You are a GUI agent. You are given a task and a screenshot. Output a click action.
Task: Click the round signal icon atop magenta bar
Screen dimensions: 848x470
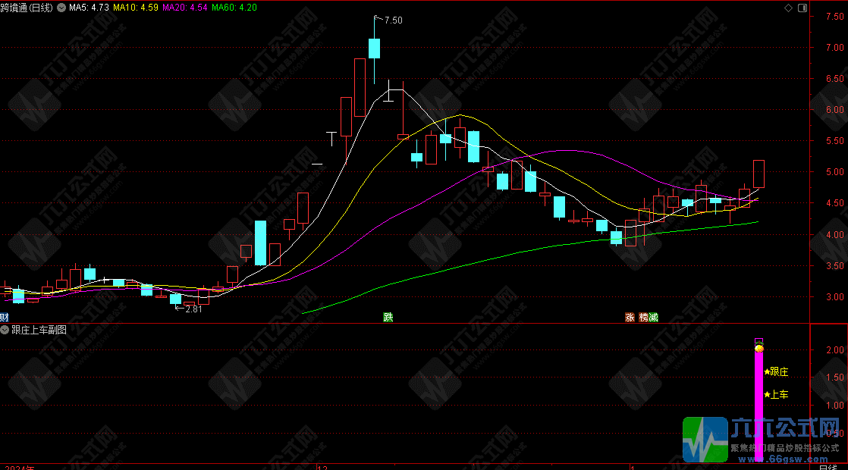click(x=758, y=347)
